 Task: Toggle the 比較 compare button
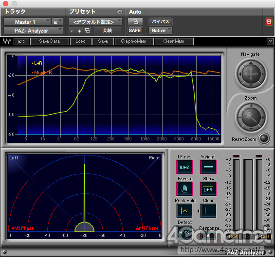[x=108, y=31]
